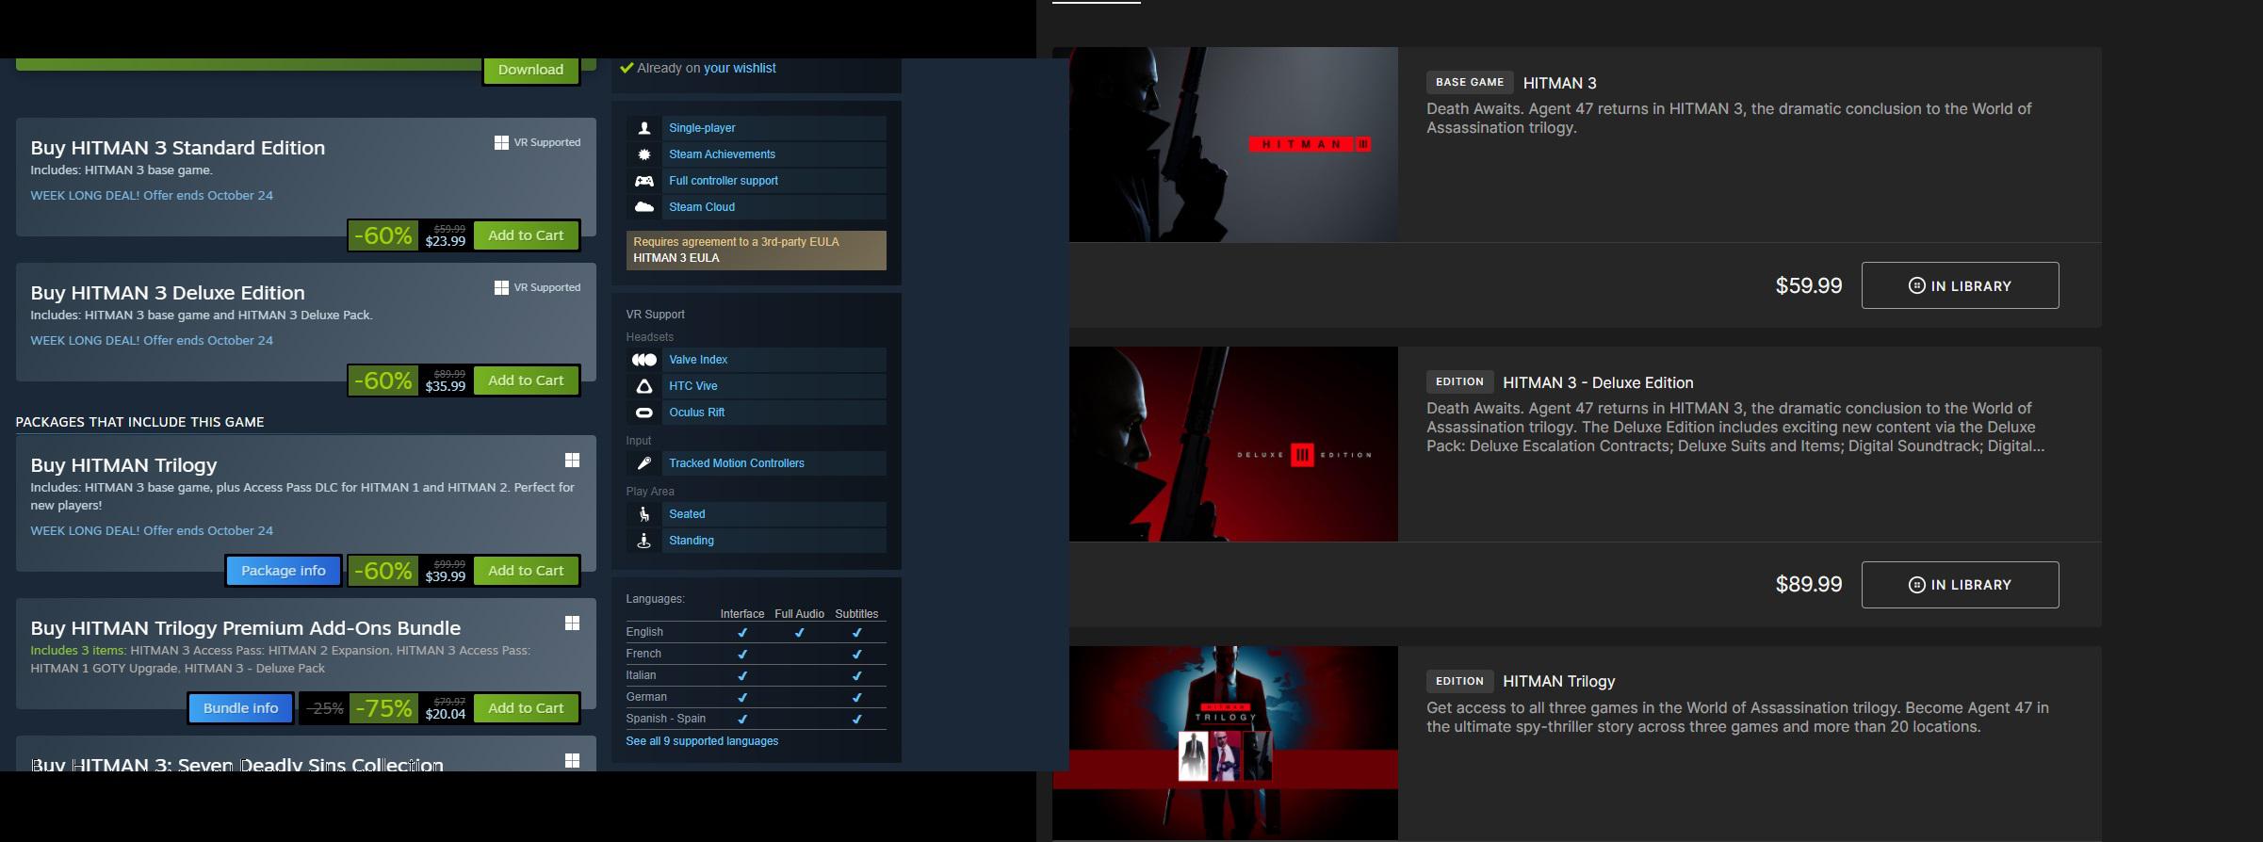The width and height of the screenshot is (2263, 842).
Task: Click the HTC Vive triangle icon
Action: point(644,386)
